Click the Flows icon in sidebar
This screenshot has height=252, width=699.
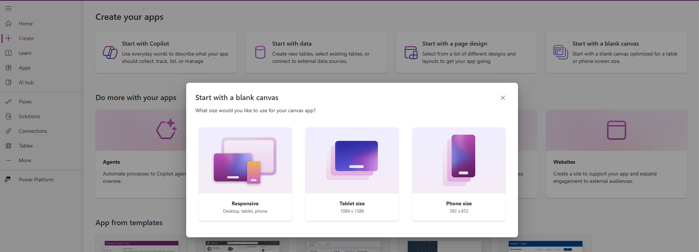[x=8, y=102]
